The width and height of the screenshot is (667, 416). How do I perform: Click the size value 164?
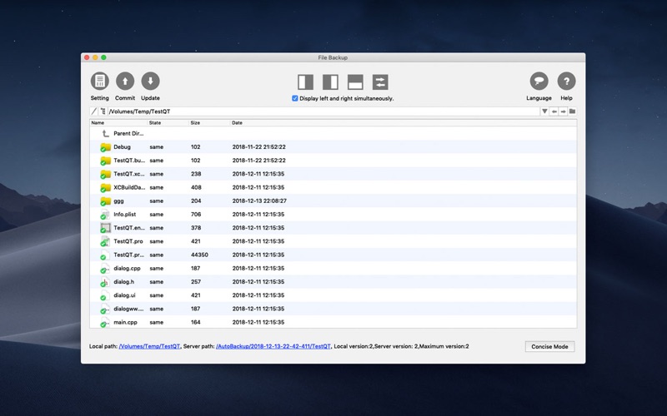[196, 322]
